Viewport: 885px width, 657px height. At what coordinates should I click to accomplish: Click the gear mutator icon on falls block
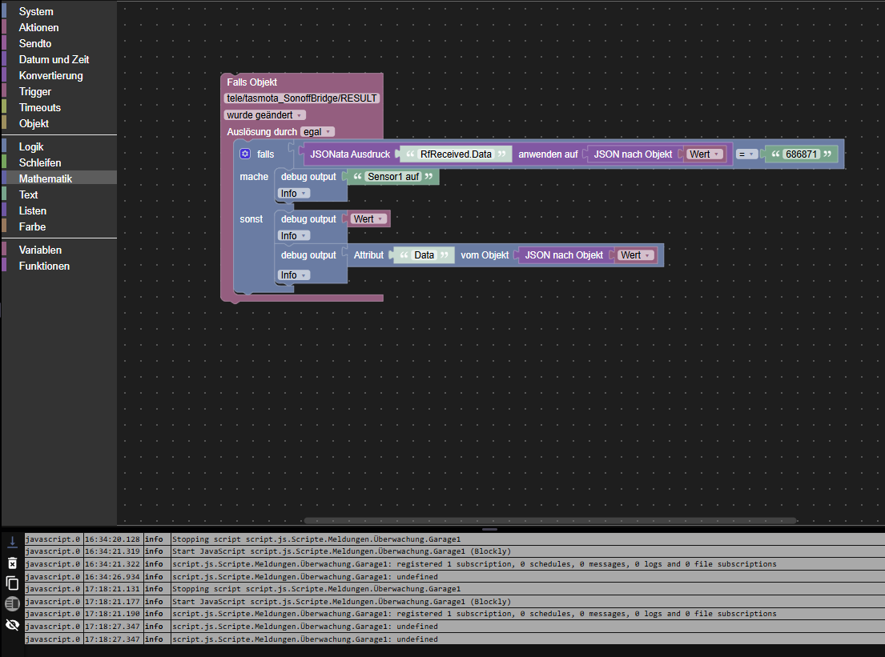pos(245,154)
